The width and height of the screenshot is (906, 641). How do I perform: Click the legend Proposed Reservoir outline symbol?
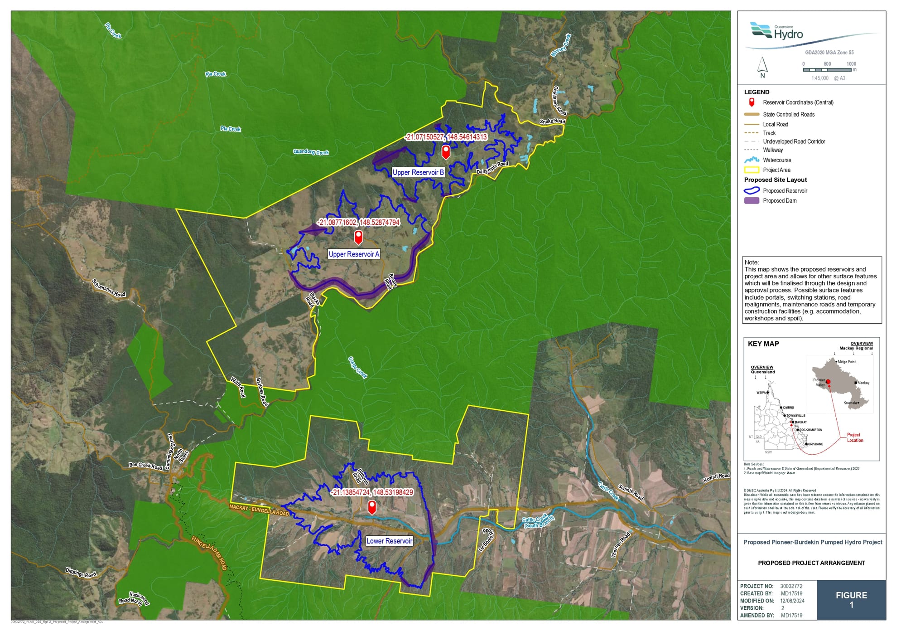click(x=752, y=191)
